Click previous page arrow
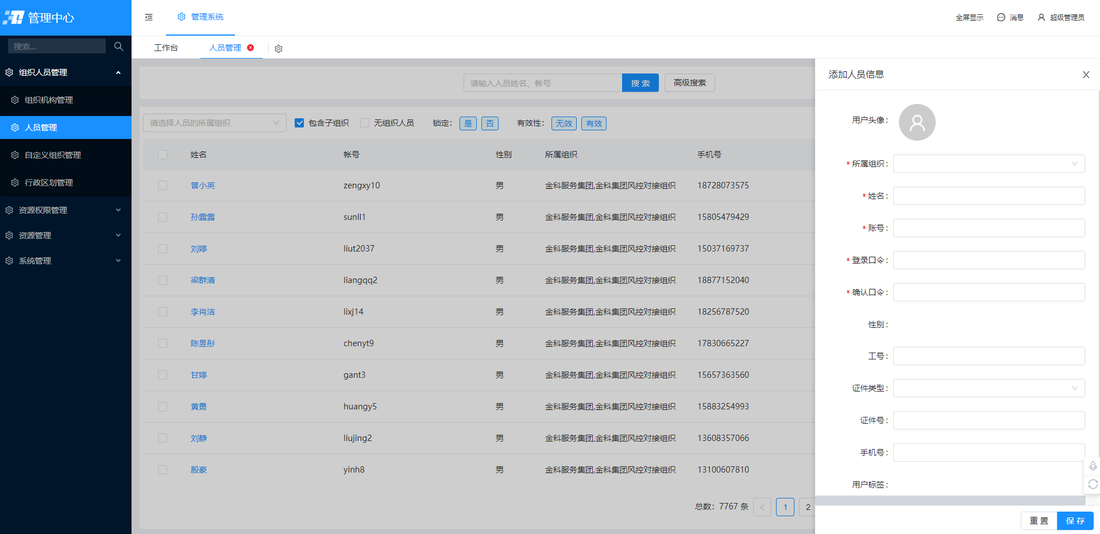The image size is (1100, 534). point(762,507)
